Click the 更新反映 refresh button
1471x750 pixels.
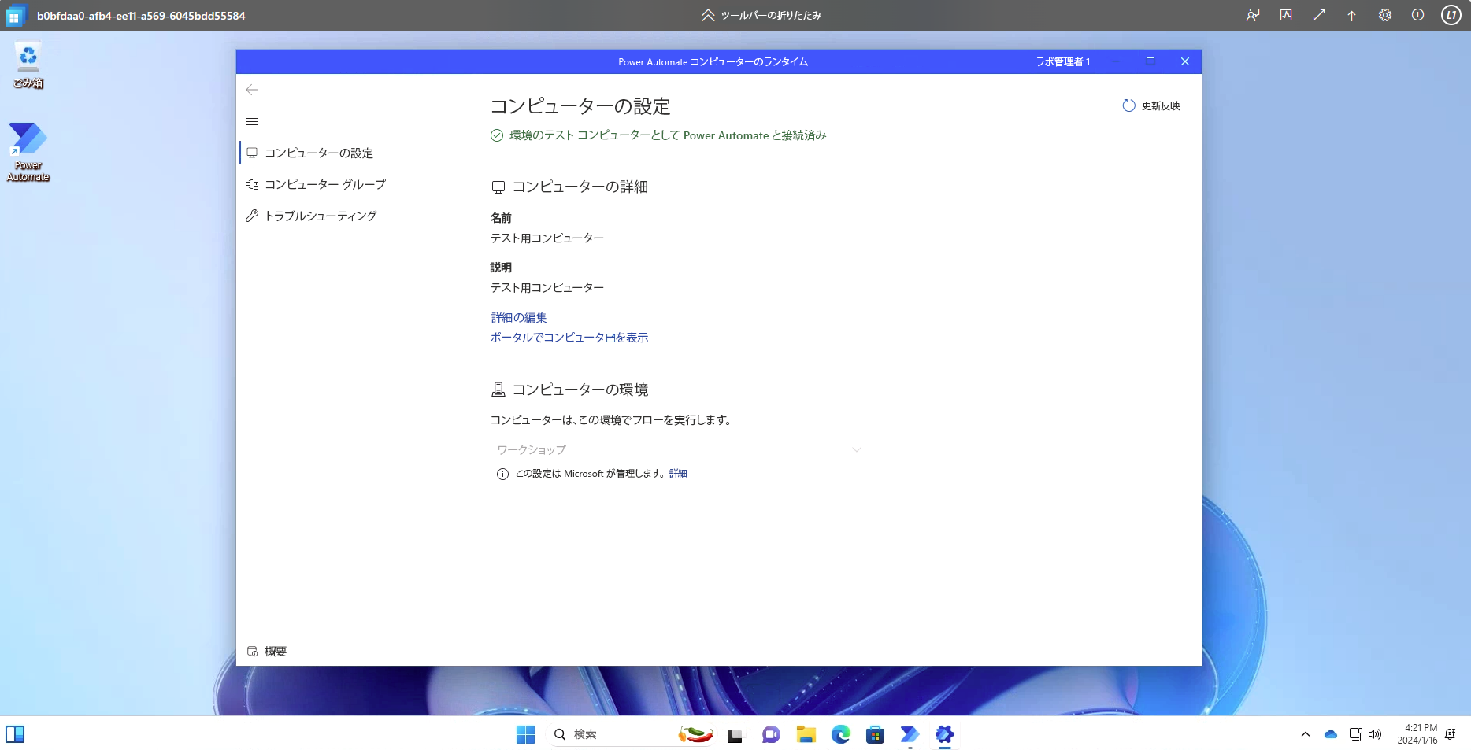point(1151,105)
